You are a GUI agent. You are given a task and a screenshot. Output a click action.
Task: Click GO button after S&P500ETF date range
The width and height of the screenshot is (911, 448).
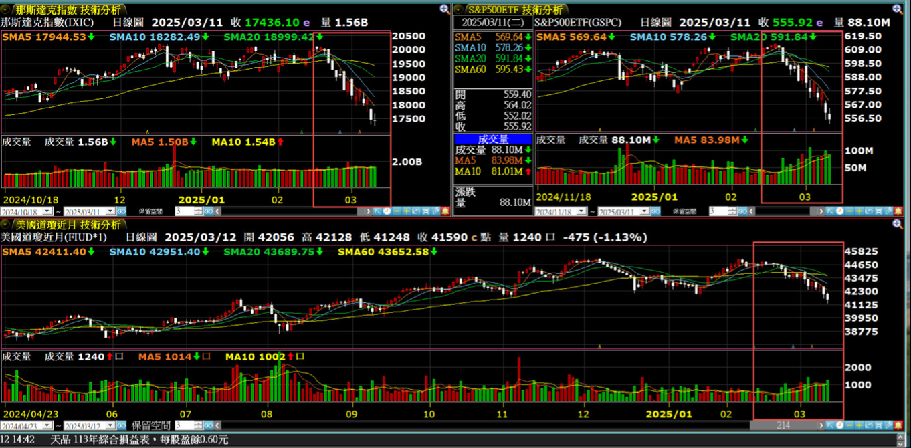tap(655, 211)
